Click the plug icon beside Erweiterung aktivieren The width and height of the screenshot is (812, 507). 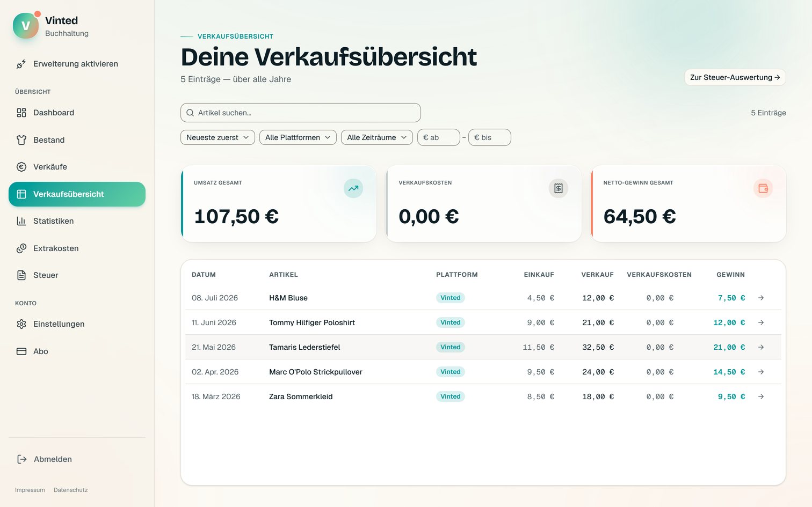[21, 64]
